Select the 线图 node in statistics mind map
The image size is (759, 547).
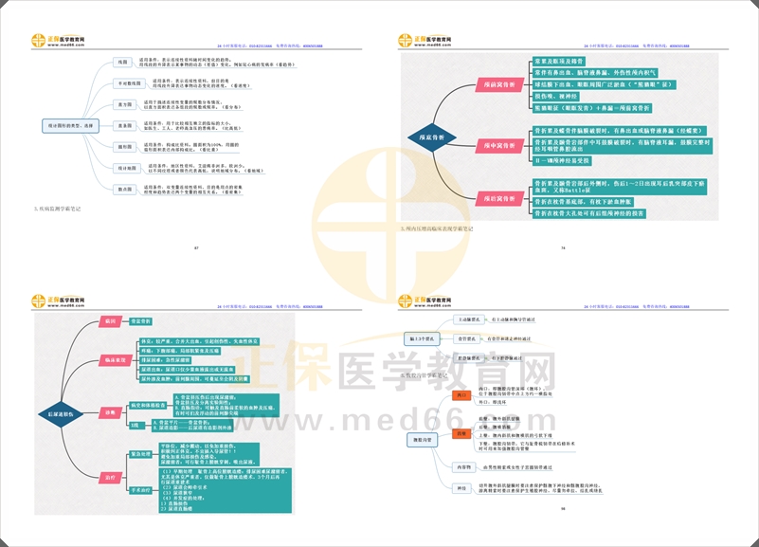123,63
